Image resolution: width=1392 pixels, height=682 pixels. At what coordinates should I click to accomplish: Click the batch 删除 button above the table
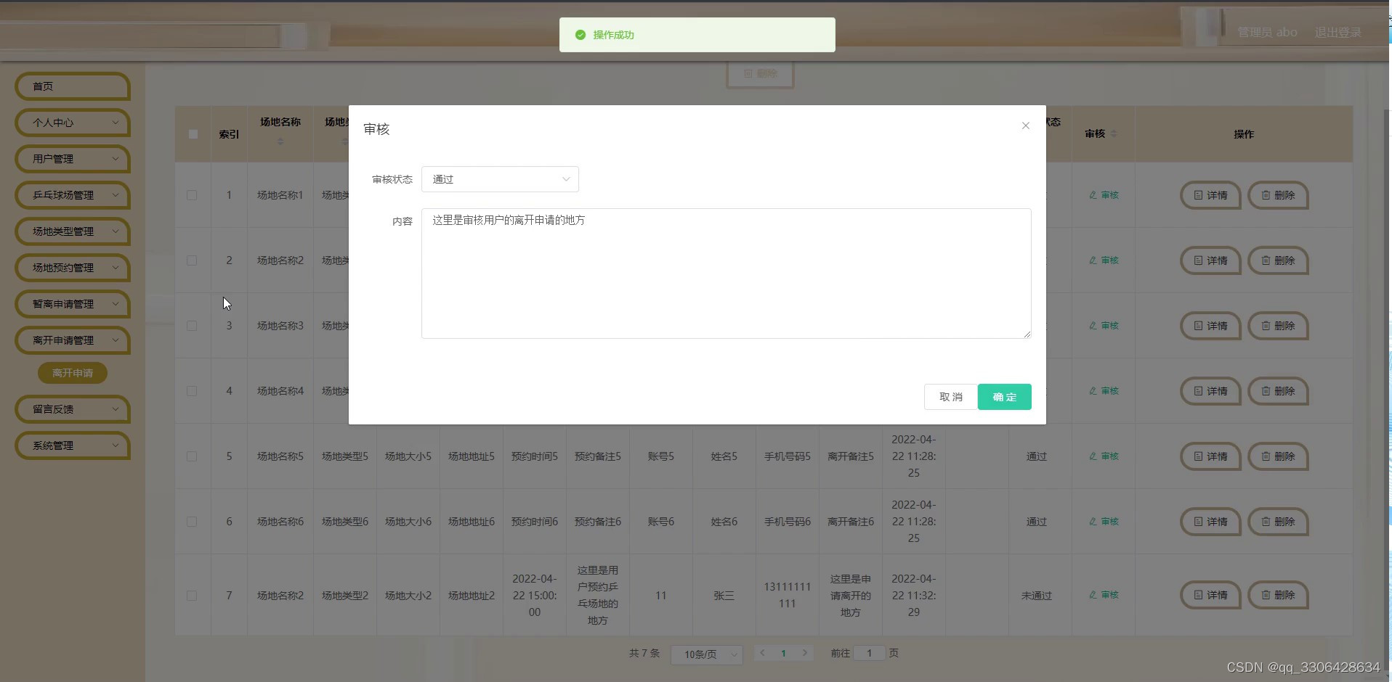(760, 74)
